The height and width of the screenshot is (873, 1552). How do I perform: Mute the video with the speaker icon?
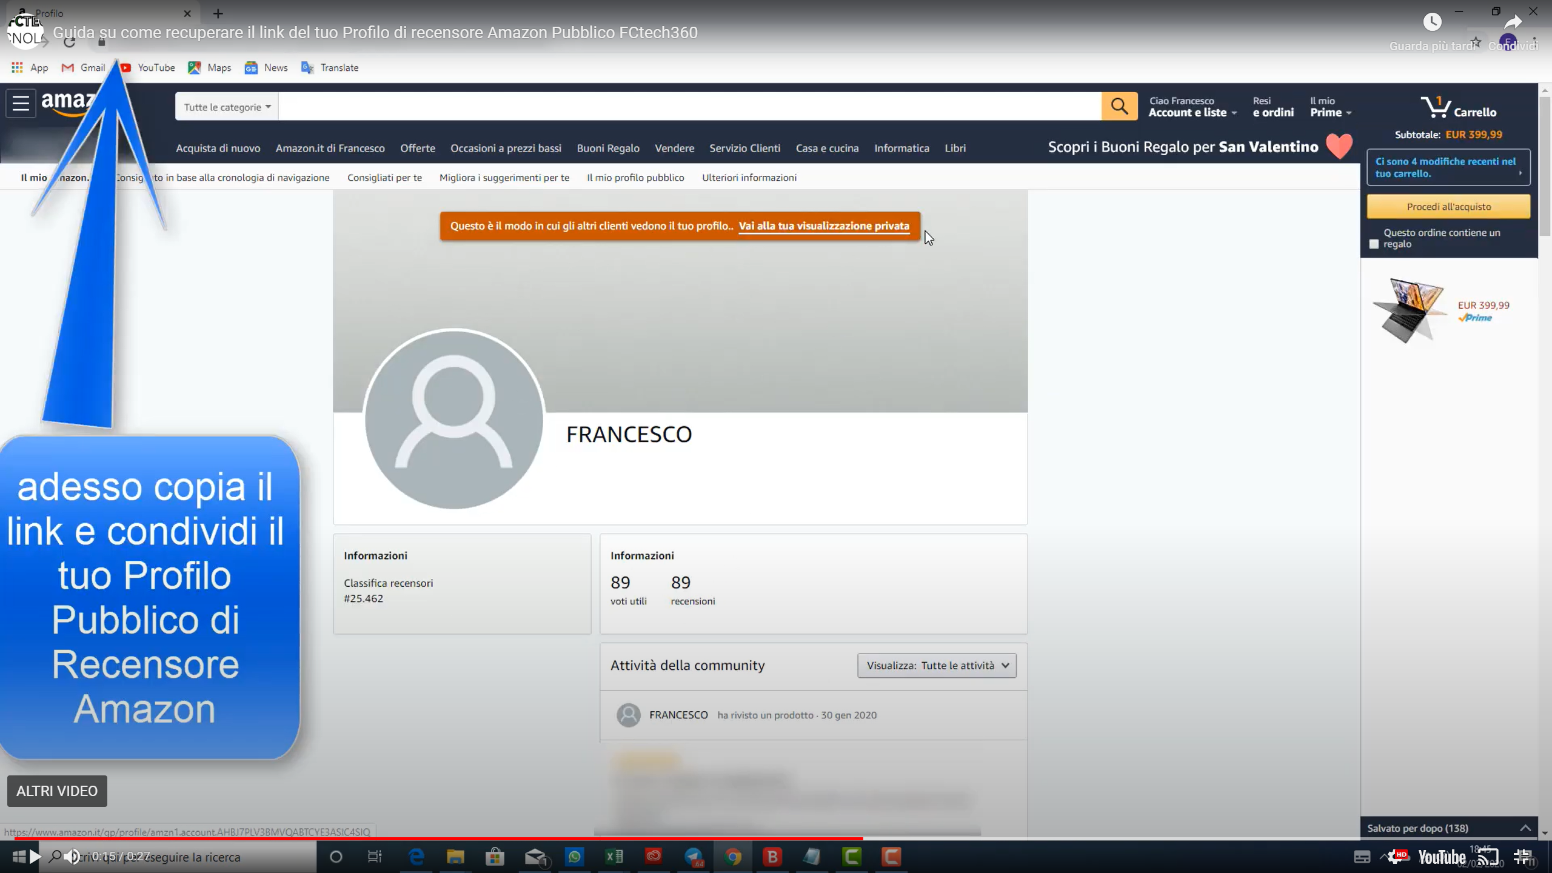pyautogui.click(x=72, y=857)
